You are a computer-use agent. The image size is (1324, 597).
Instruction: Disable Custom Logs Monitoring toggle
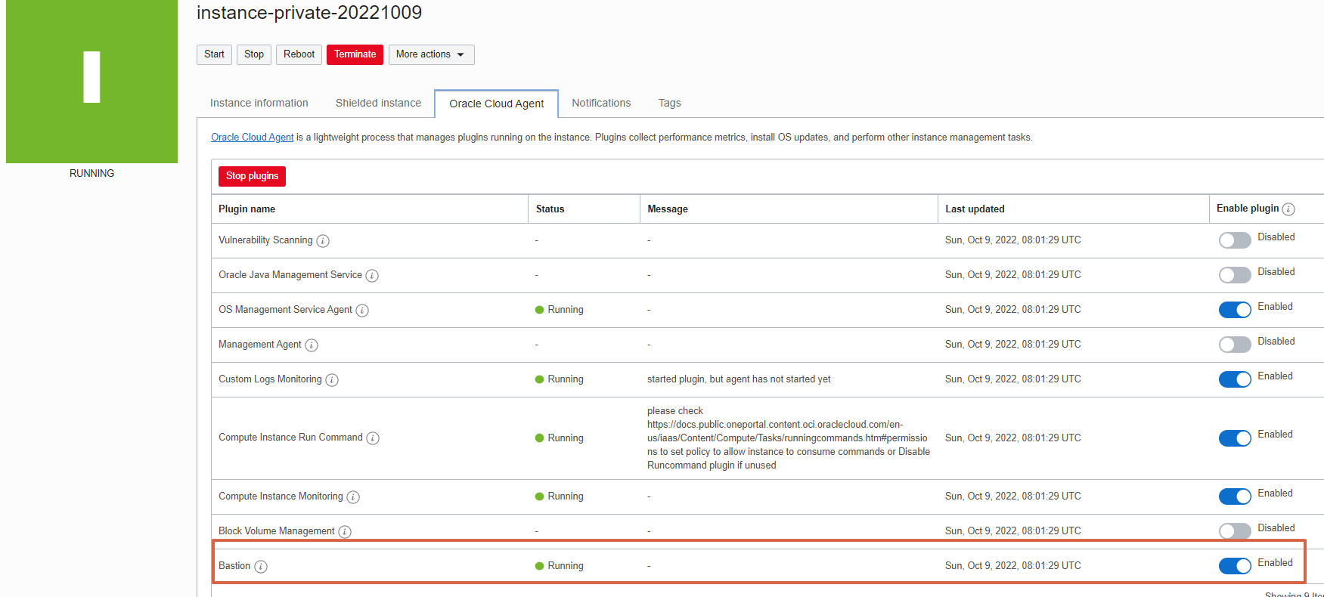pyautogui.click(x=1235, y=379)
